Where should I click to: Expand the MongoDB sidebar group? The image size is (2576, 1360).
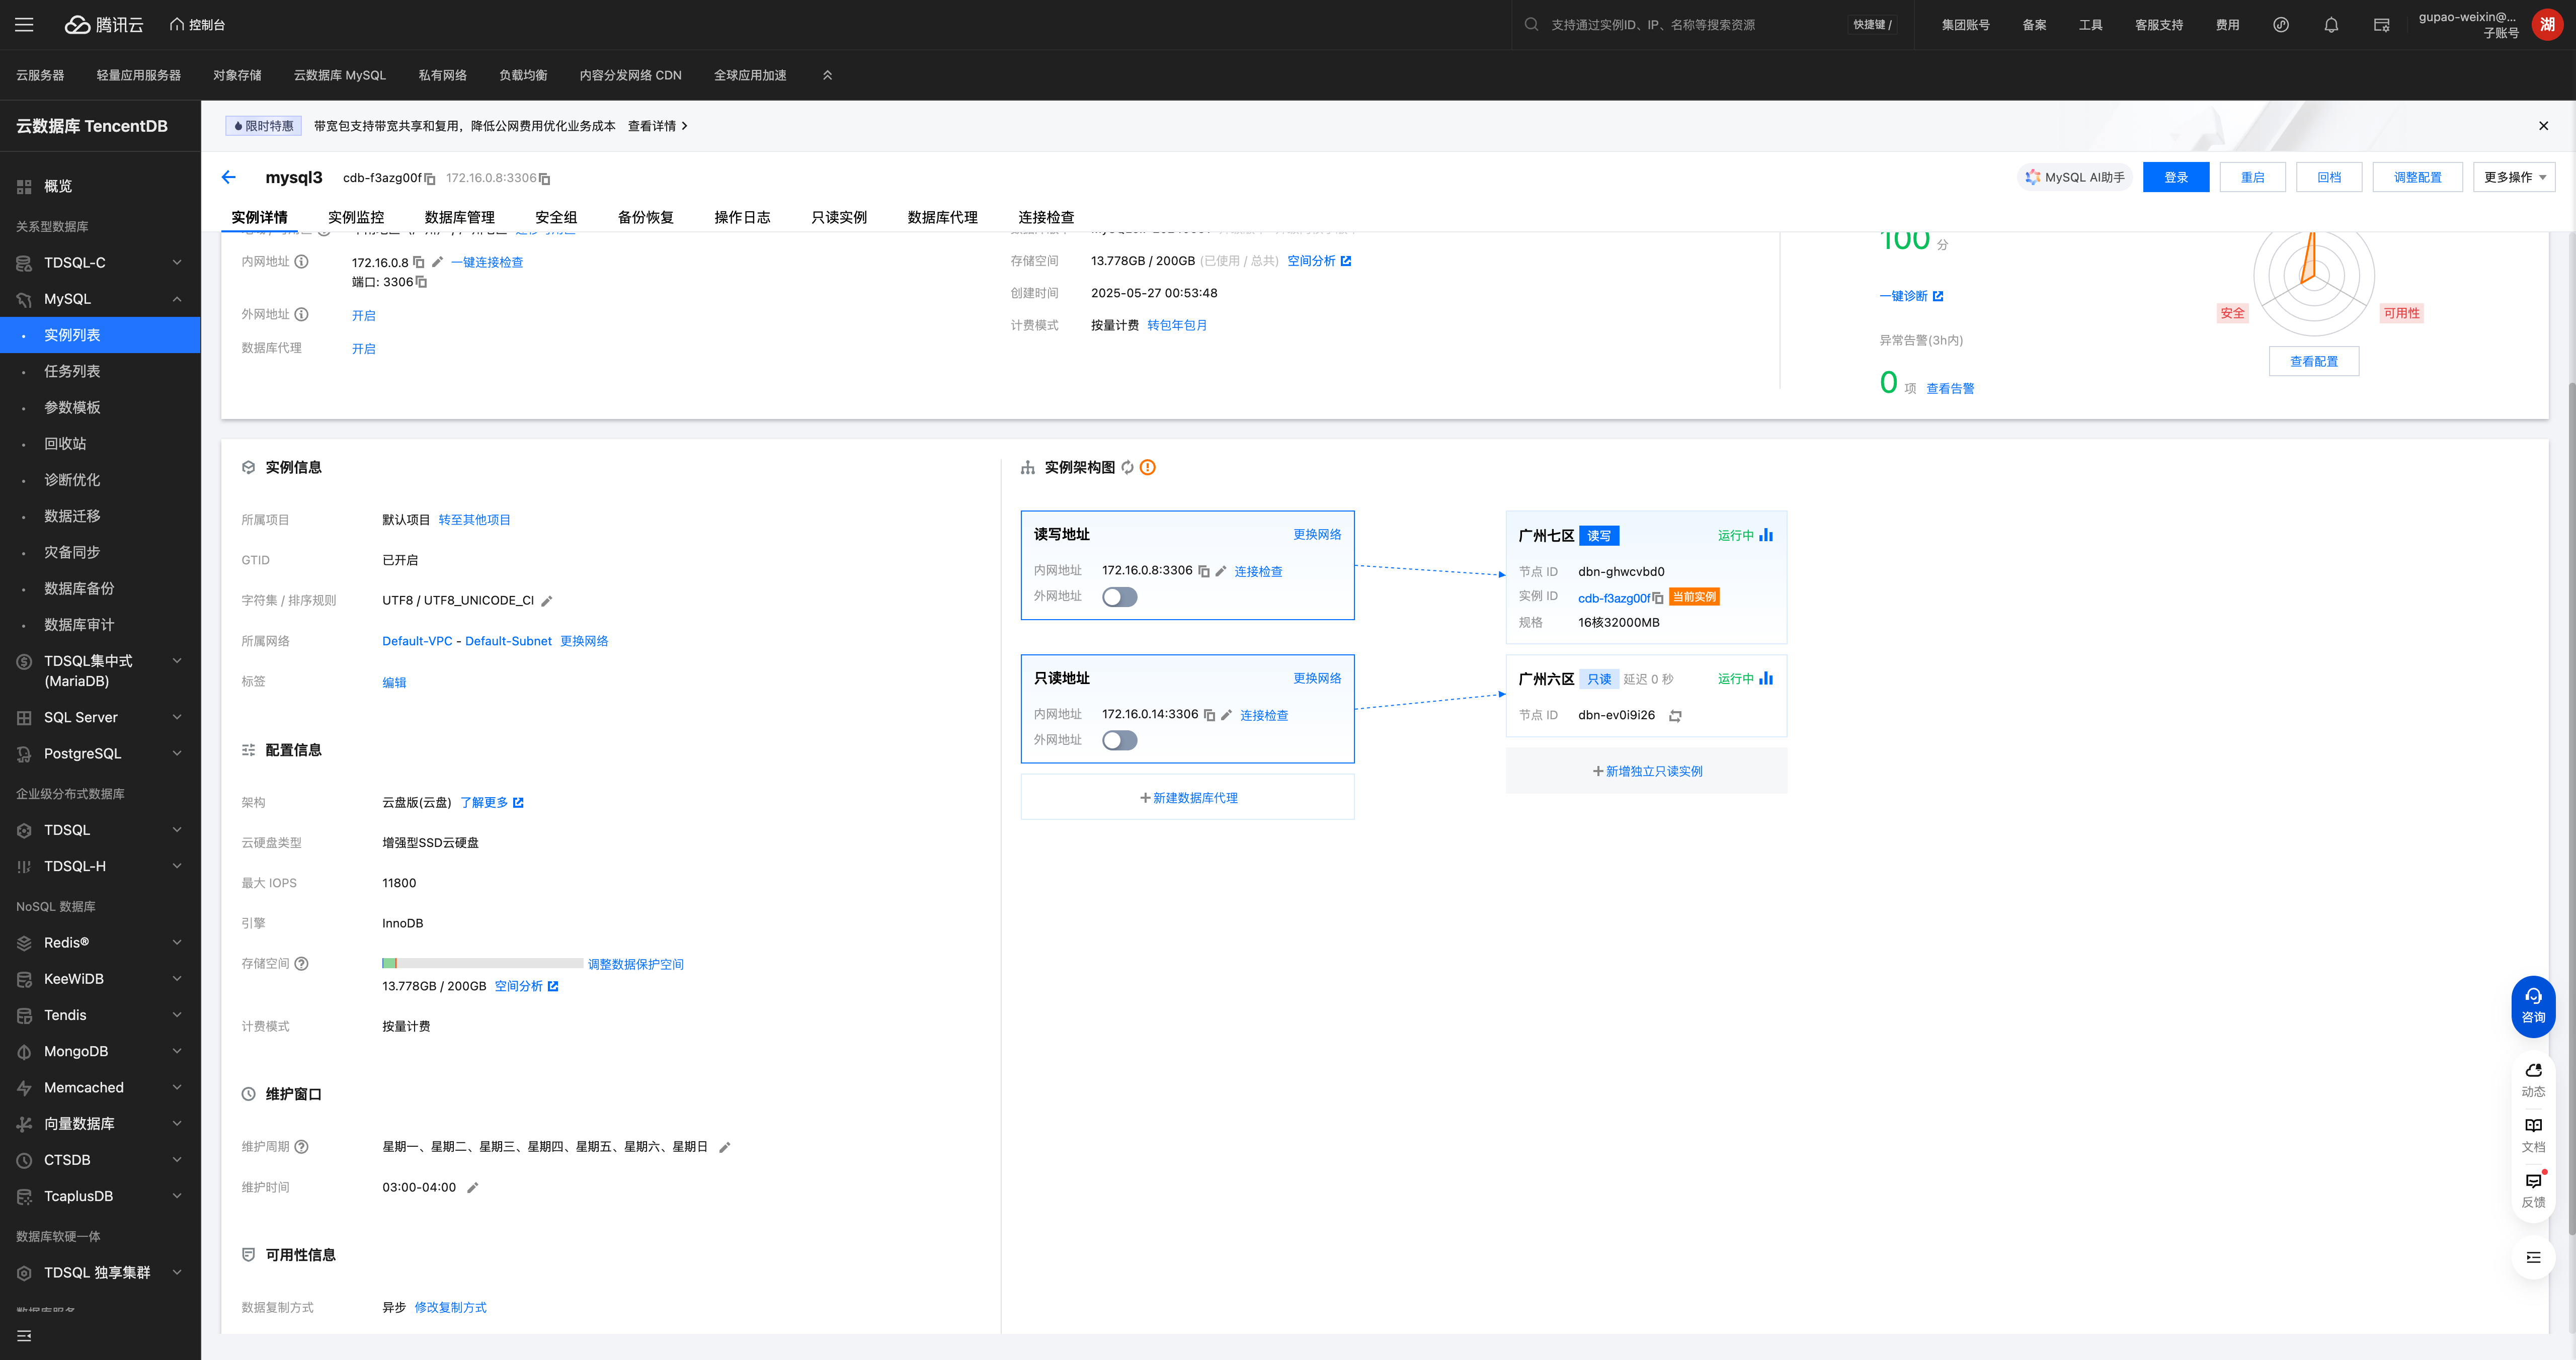[x=100, y=1051]
